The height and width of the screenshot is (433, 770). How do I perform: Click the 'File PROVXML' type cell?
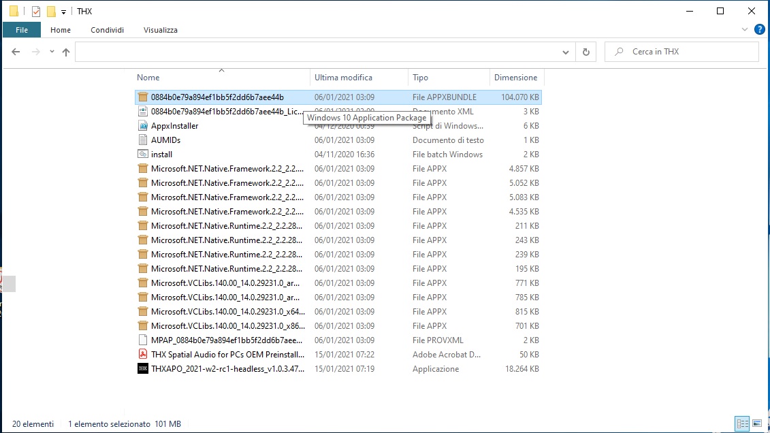coord(438,340)
